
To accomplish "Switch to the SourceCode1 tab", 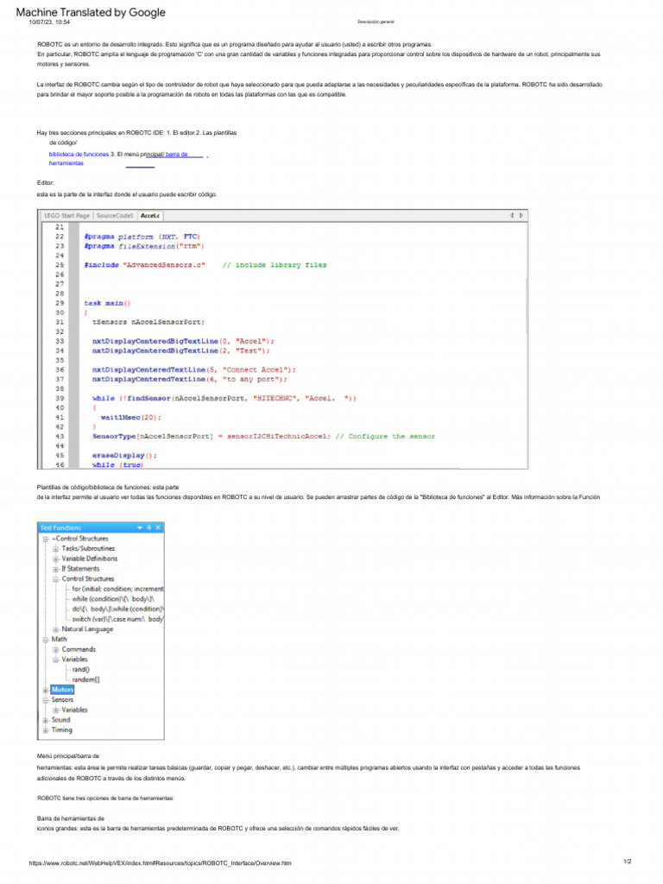I will tap(115, 215).
